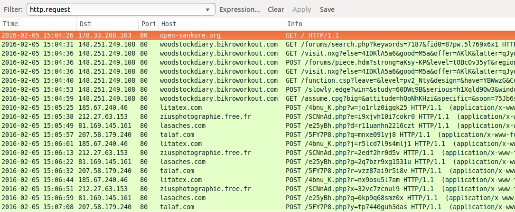Select the 15:05:38 ziusphotographie.free.fr packet
Screen dimensions: 515x212
pyautogui.click(x=257, y=116)
